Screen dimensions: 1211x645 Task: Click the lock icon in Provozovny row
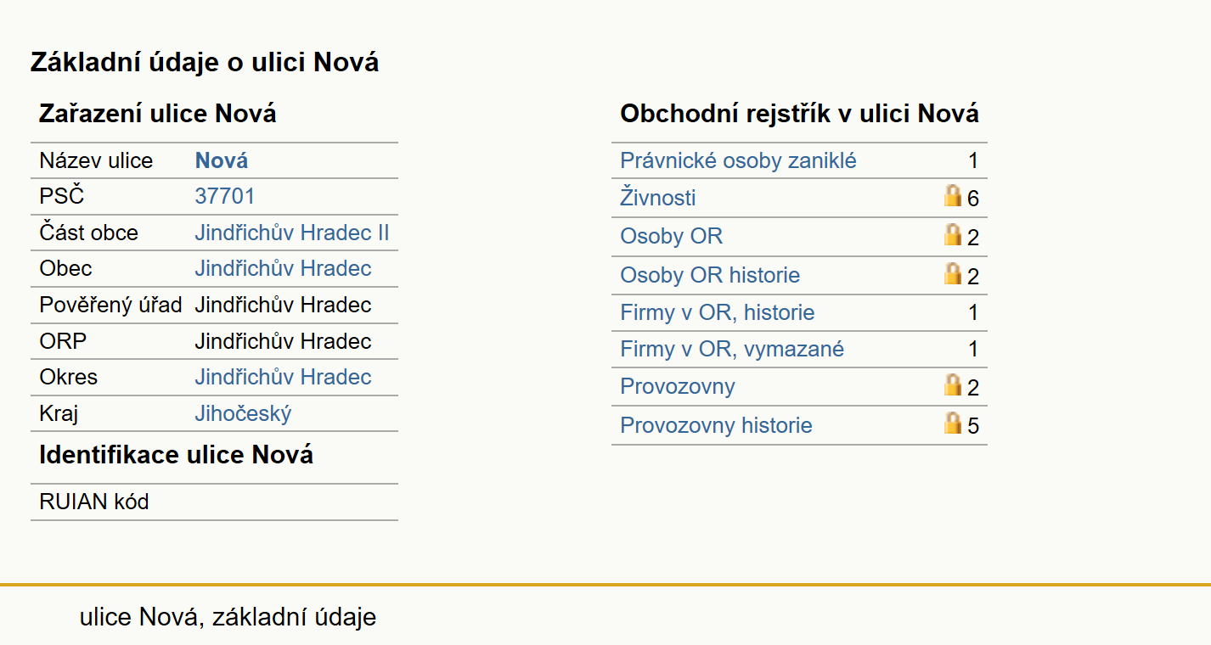(953, 385)
